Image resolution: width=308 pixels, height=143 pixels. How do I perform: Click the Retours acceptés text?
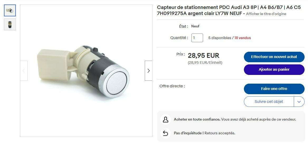point(220,133)
